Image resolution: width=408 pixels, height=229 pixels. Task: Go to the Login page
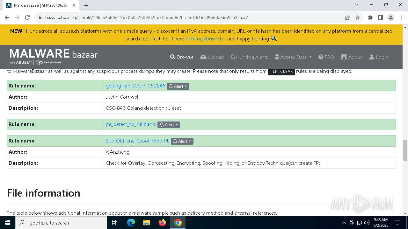[x=379, y=57]
